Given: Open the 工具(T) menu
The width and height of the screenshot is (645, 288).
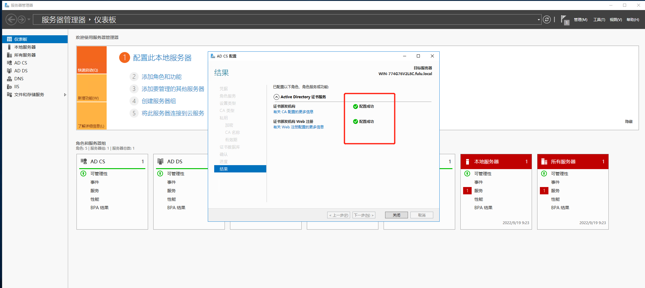Looking at the screenshot, I should 599,20.
